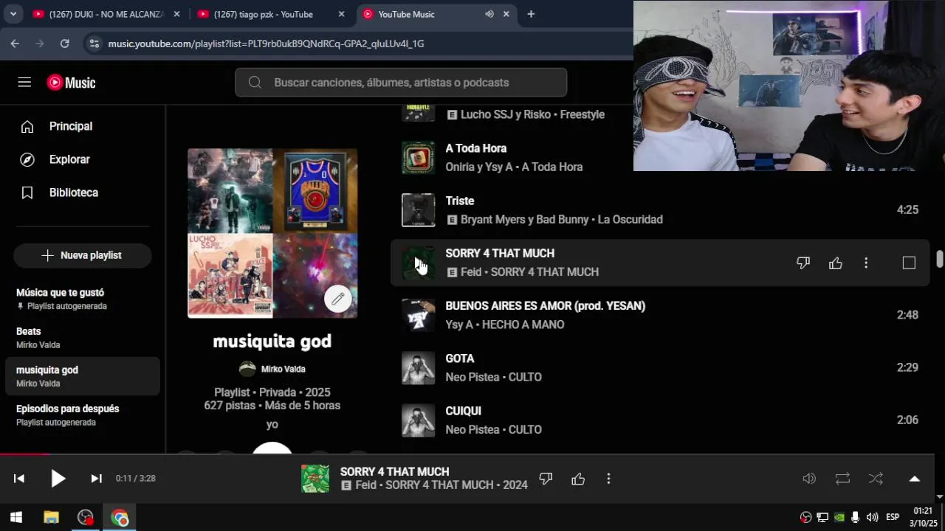Open CULTO album link in GOTA row
Screen dimensions: 945x531
click(x=525, y=378)
